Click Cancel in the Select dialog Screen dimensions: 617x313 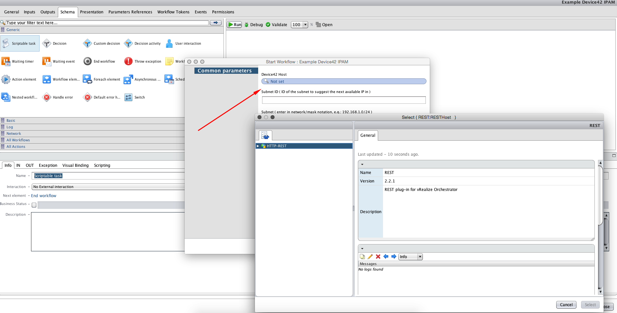(566, 305)
